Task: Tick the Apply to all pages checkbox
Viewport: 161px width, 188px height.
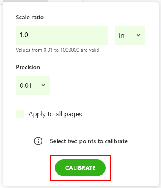Action: [x=20, y=114]
